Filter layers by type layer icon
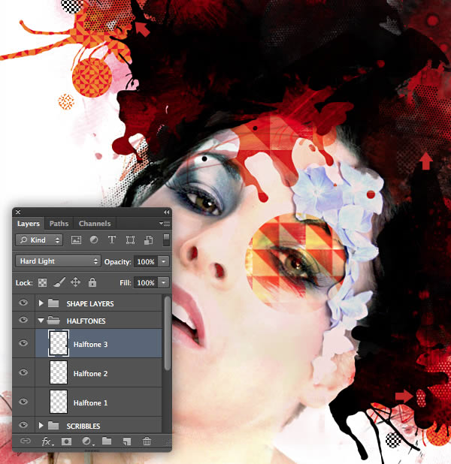This screenshot has width=451, height=464. [x=112, y=240]
